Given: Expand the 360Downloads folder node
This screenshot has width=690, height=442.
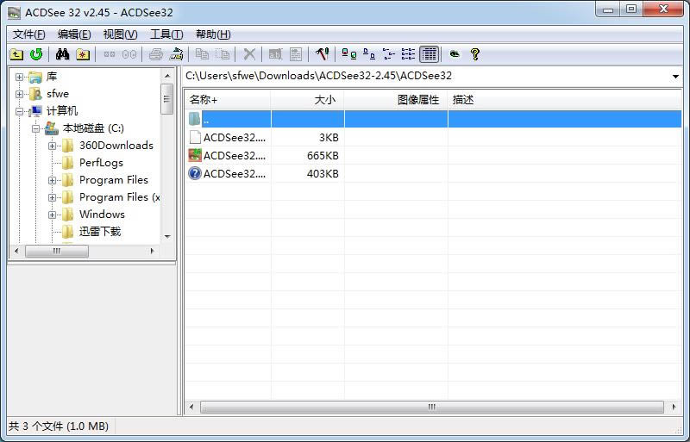Looking at the screenshot, I should click(52, 146).
